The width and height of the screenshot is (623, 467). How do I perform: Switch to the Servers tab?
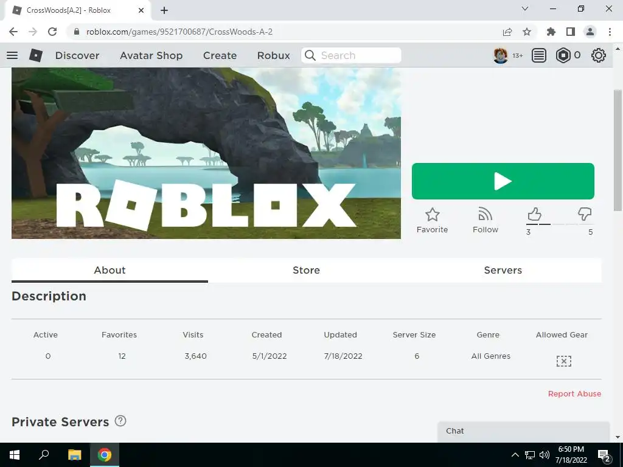(503, 270)
